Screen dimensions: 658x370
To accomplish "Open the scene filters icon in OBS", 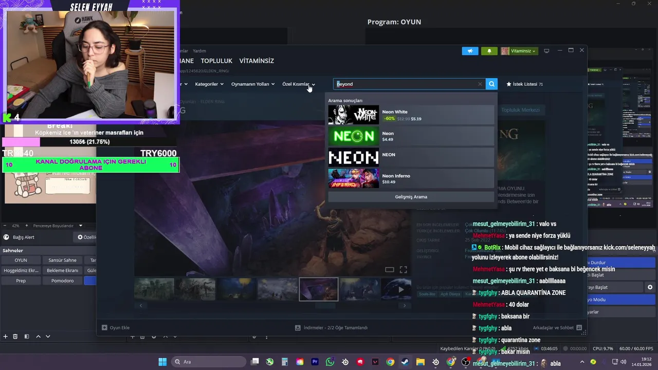I will click(x=27, y=337).
